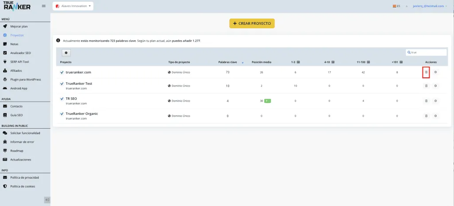Open the Analizador SEO menu item
Viewport: 454px width, 206px height.
point(20,53)
